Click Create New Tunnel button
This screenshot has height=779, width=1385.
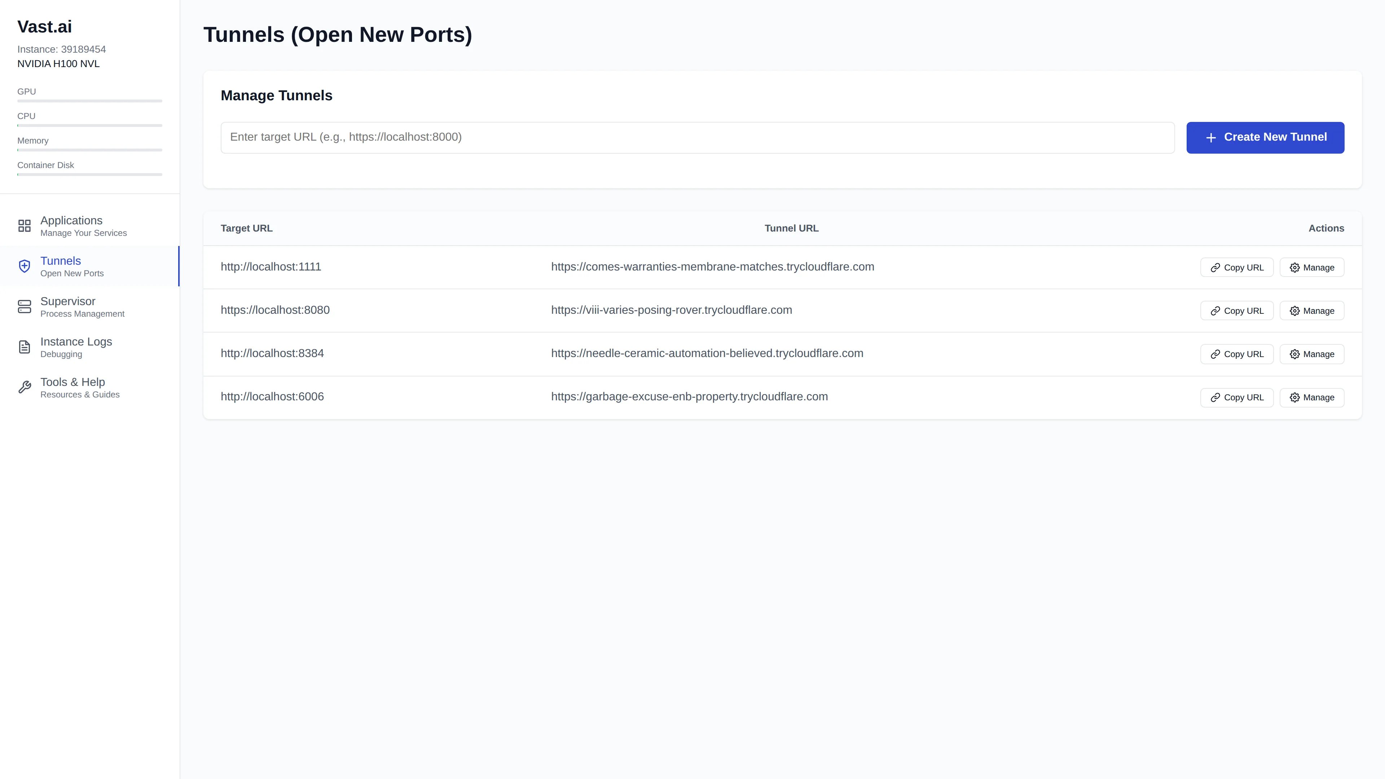click(x=1265, y=138)
